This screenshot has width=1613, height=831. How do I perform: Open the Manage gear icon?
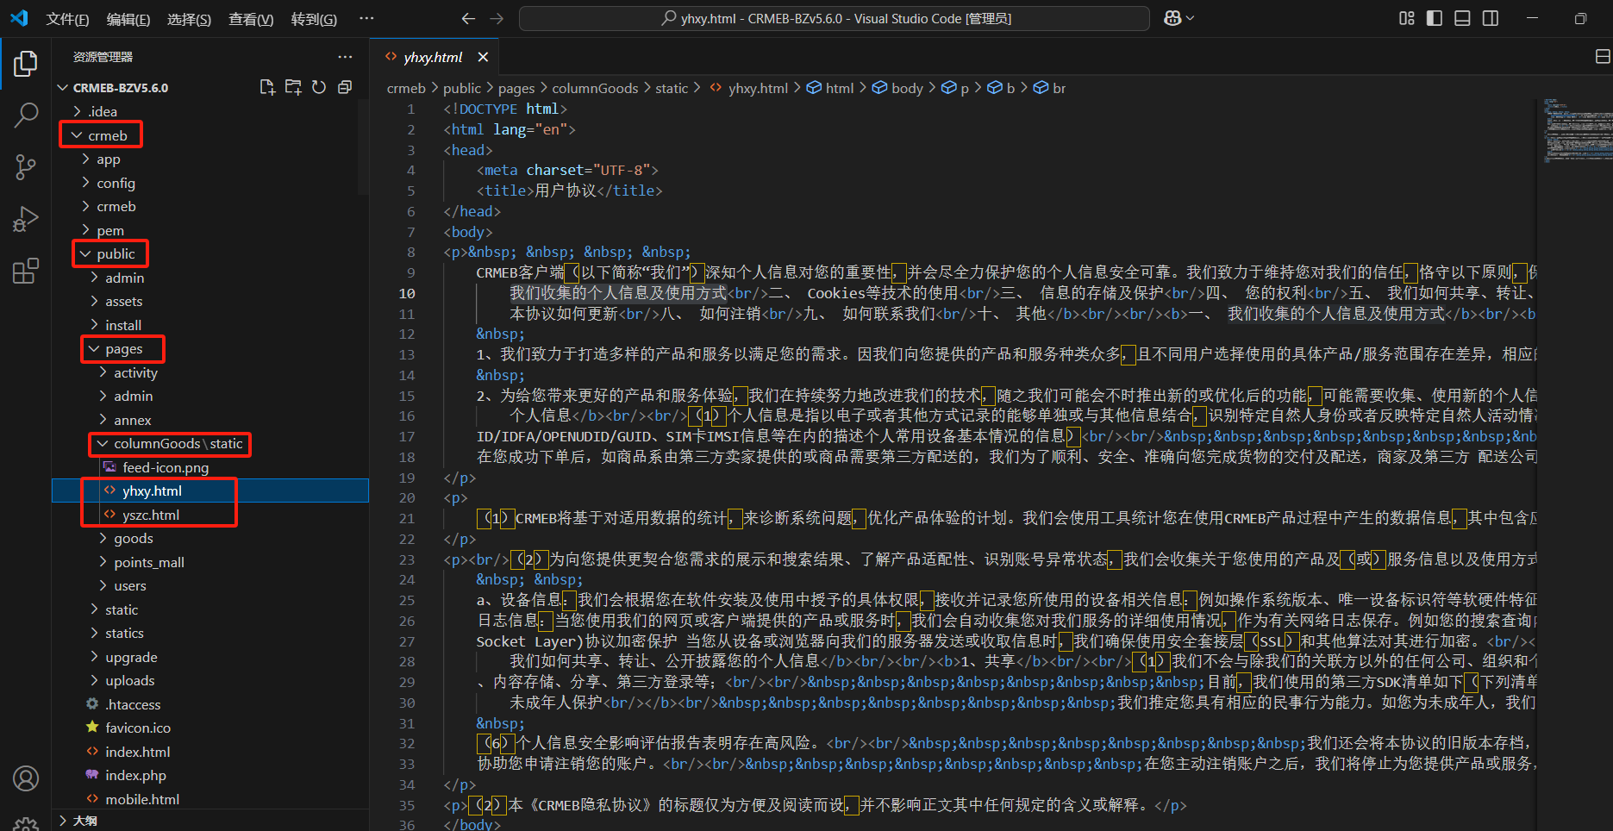coord(26,823)
